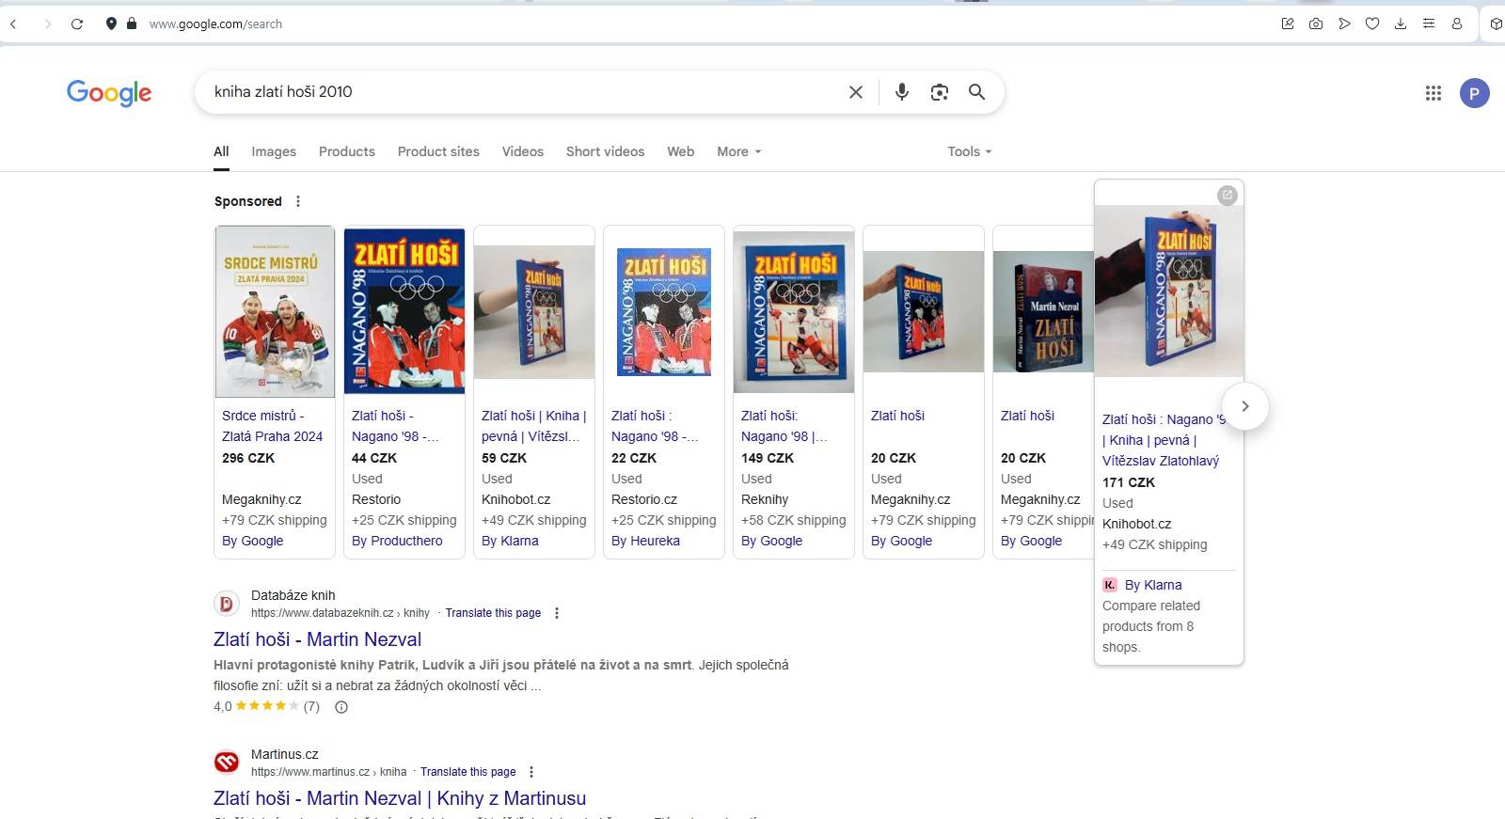Click By Klarna under 59 CZK item

pos(510,541)
